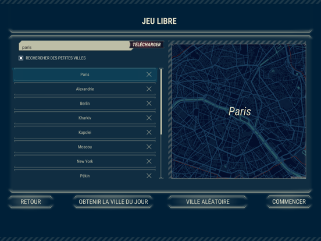Select Alexandrie in the city list
Screen dimensions: 321x241
85,89
